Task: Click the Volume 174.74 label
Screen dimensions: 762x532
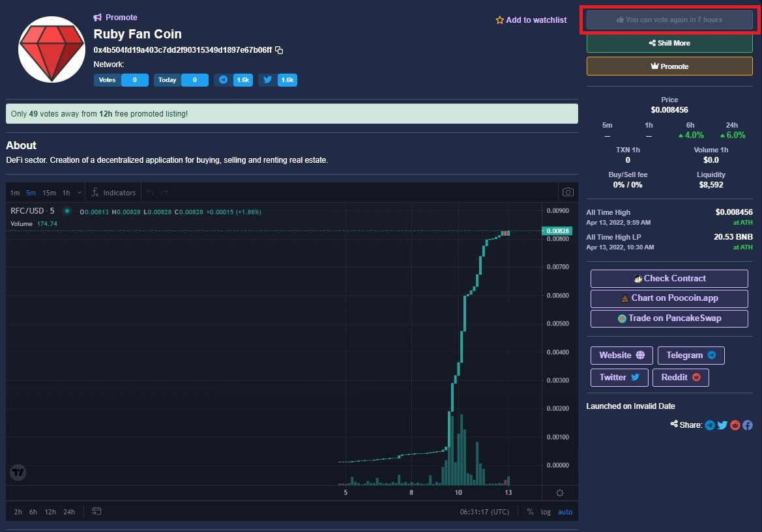Action: click(x=33, y=224)
